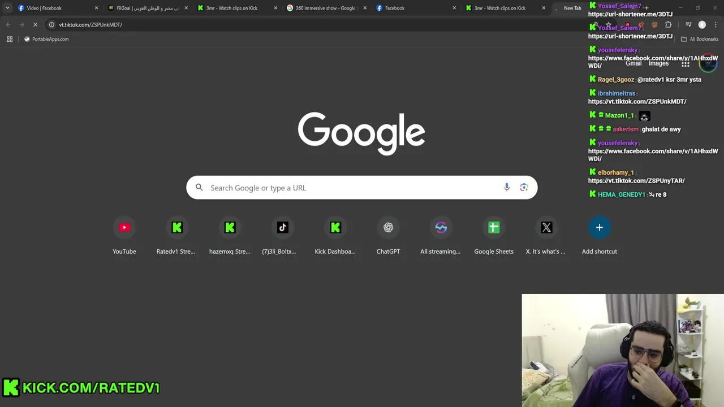Open the Gmail link
724x407 pixels.
pyautogui.click(x=633, y=63)
